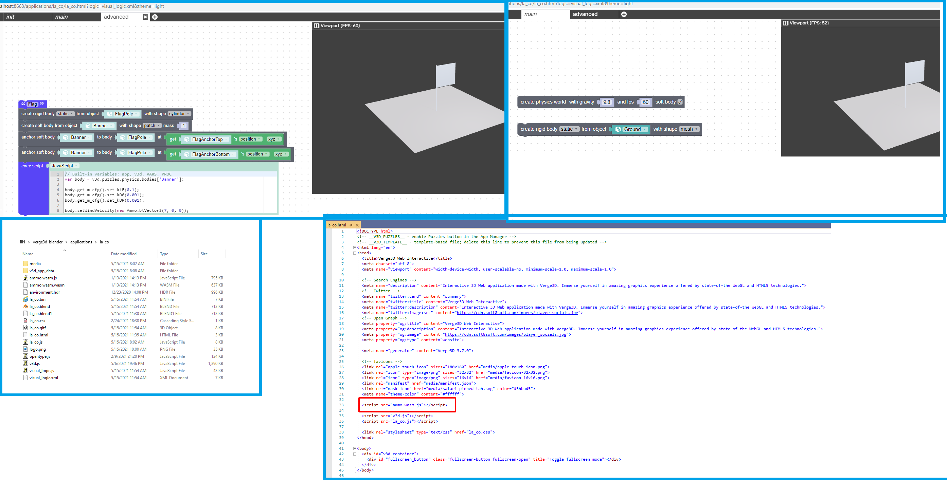Sort files by Type column

[x=164, y=254]
